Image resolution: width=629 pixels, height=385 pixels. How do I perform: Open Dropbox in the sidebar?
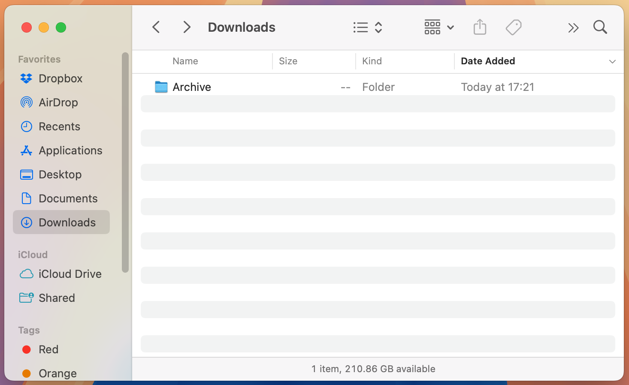click(60, 78)
